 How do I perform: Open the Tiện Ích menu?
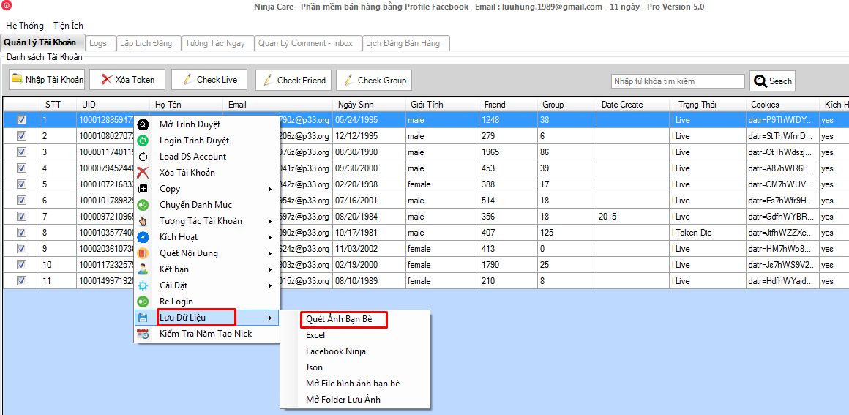[x=68, y=26]
